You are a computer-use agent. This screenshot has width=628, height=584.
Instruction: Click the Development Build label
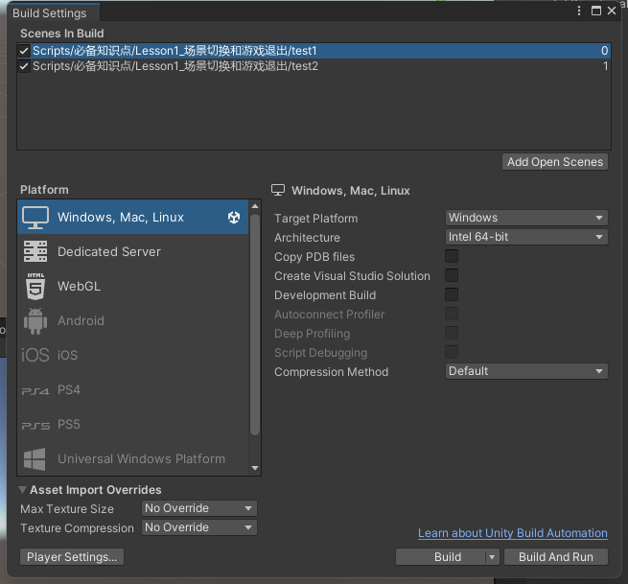pyautogui.click(x=325, y=295)
